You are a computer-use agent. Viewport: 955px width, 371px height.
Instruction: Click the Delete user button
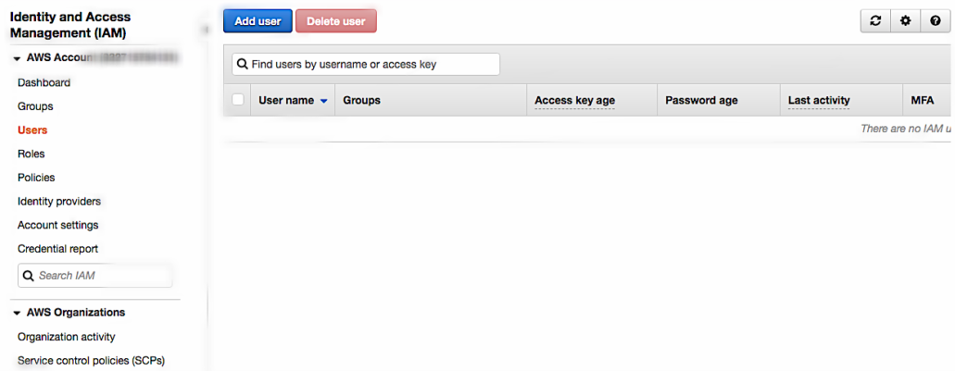(336, 21)
